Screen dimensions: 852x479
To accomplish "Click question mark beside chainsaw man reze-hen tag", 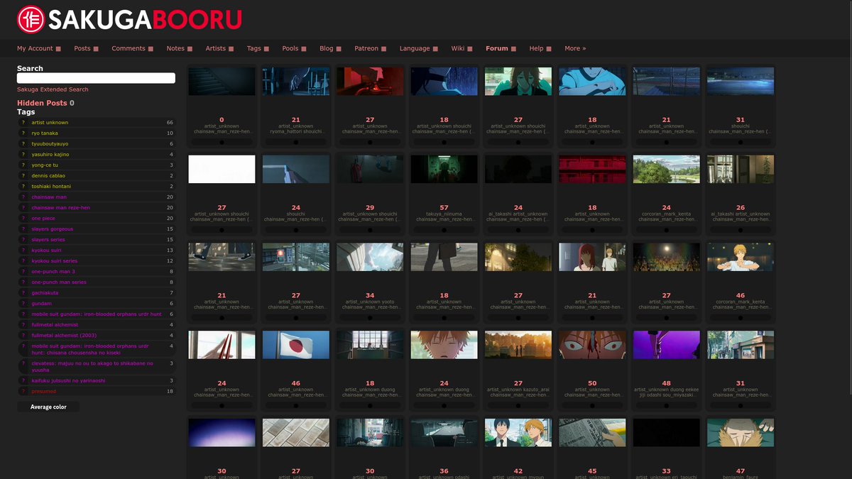I will pos(23,208).
